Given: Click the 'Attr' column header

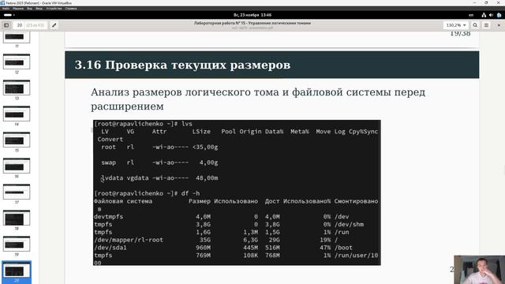Looking at the screenshot, I should click(x=159, y=132).
